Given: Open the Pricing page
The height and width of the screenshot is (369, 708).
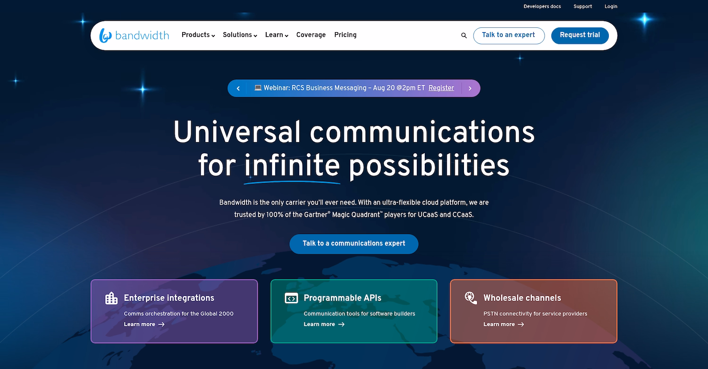Looking at the screenshot, I should (346, 35).
